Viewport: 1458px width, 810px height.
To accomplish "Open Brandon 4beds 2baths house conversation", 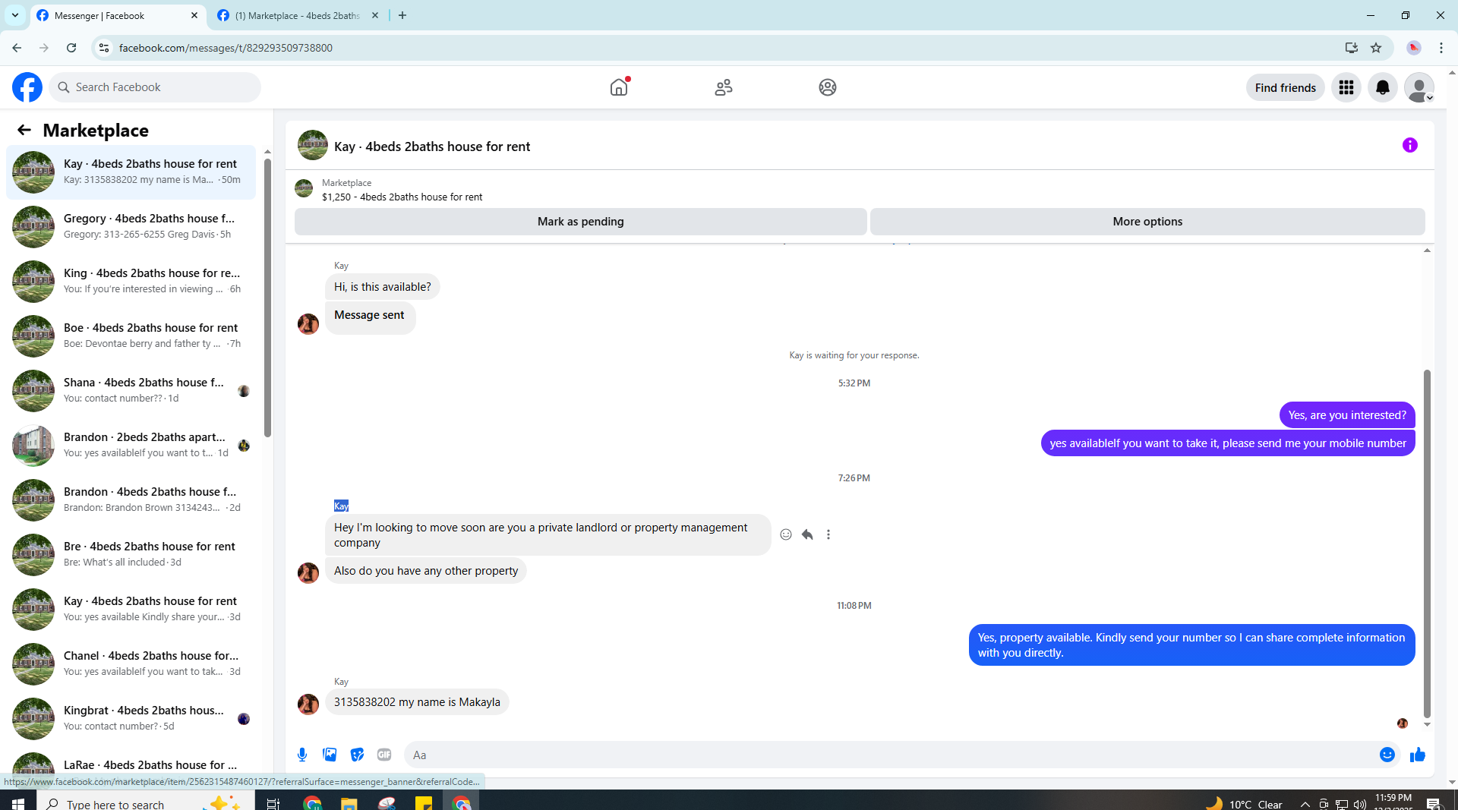I will (131, 500).
